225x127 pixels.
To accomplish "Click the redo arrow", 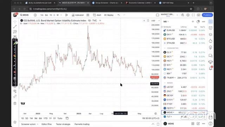I will point(124,15).
